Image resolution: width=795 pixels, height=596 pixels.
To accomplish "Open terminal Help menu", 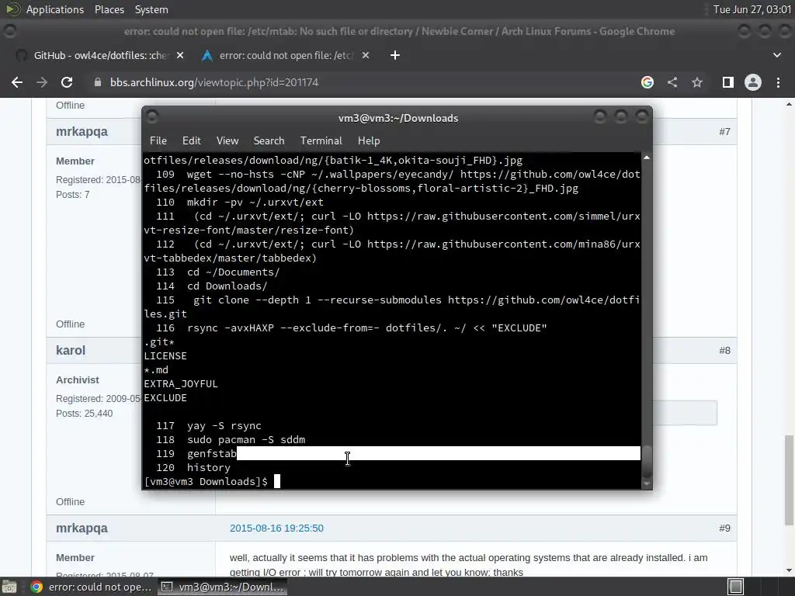I will (x=369, y=141).
